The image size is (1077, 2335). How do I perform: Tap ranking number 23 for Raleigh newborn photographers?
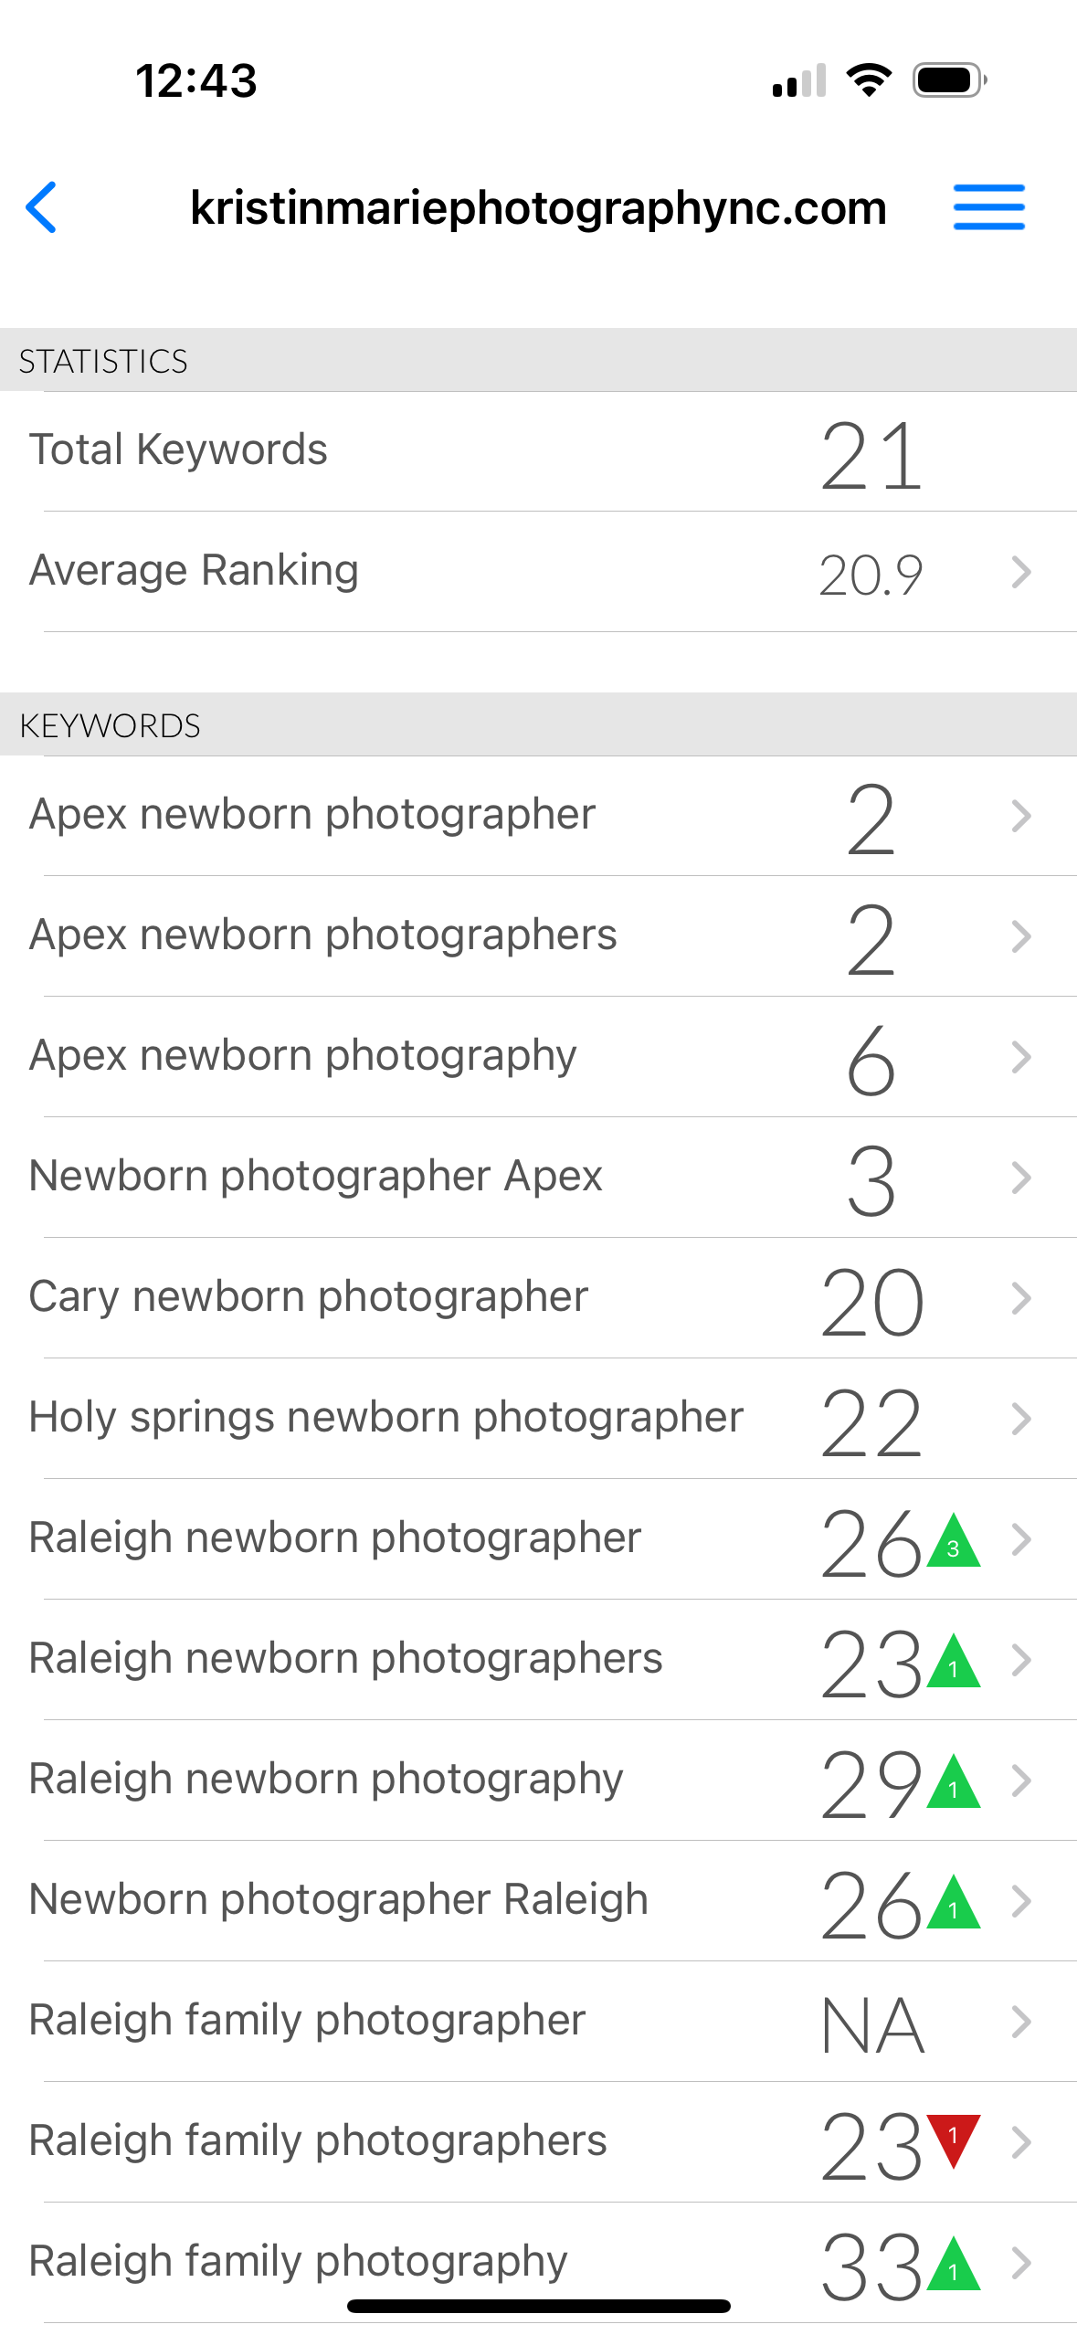click(x=871, y=1664)
